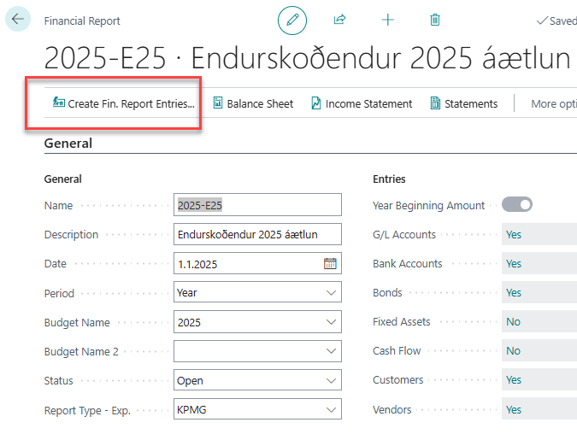This screenshot has width=577, height=440.
Task: Click the Fixed Assets No value
Action: (513, 321)
